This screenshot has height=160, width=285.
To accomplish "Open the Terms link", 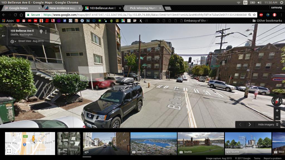I will 257,158.
